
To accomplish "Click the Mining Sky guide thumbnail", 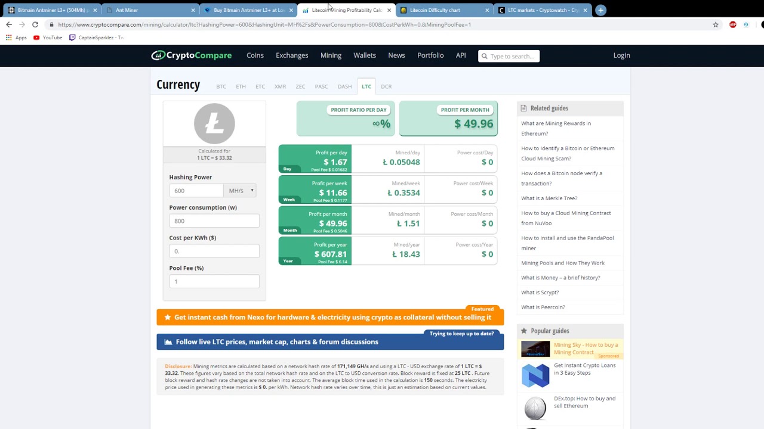I will pyautogui.click(x=535, y=349).
